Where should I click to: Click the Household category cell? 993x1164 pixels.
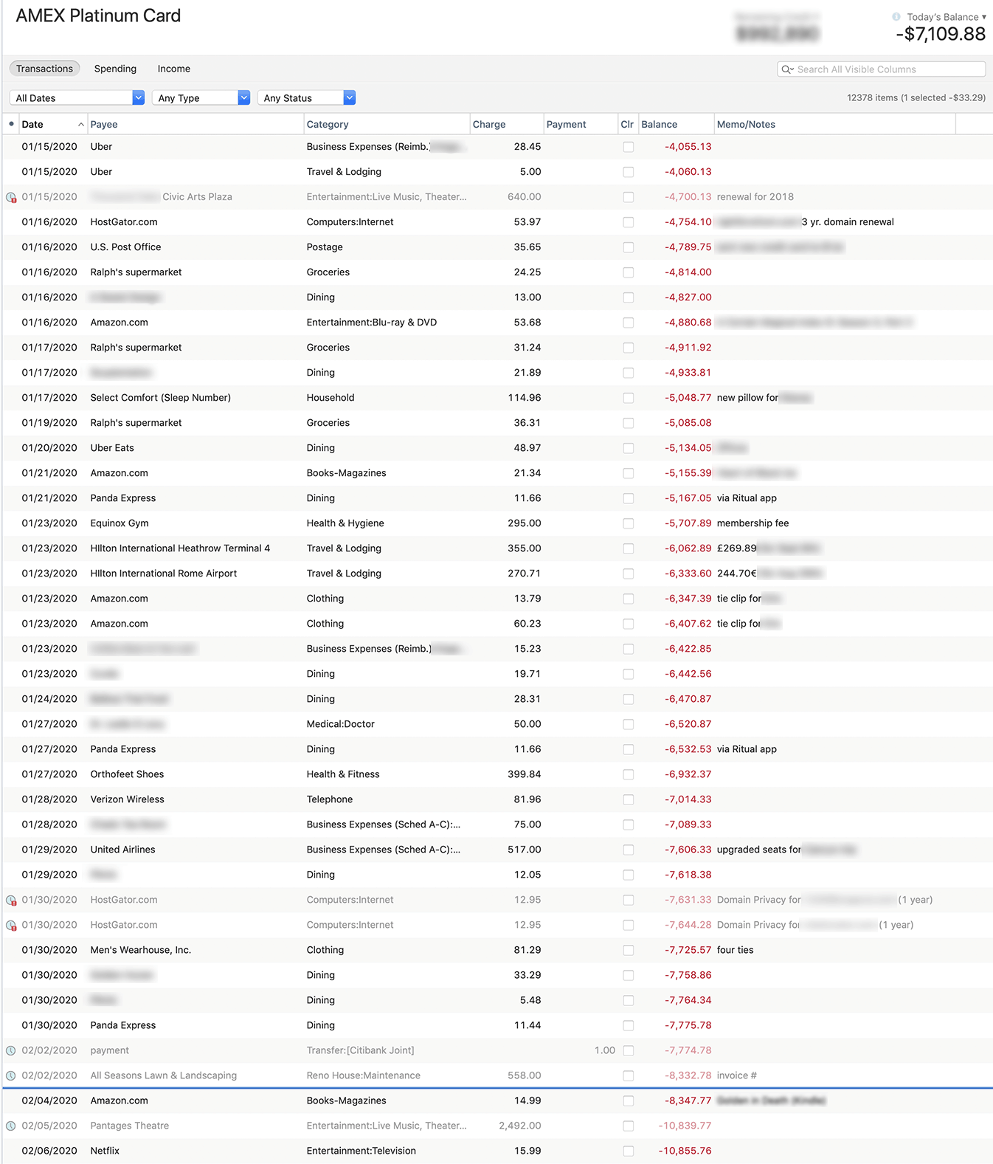pos(331,398)
